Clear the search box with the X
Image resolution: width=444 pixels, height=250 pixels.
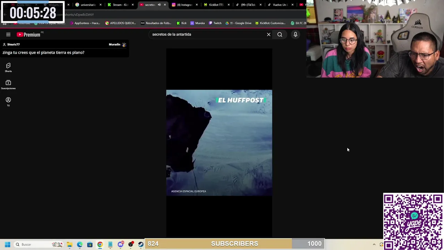(268, 34)
